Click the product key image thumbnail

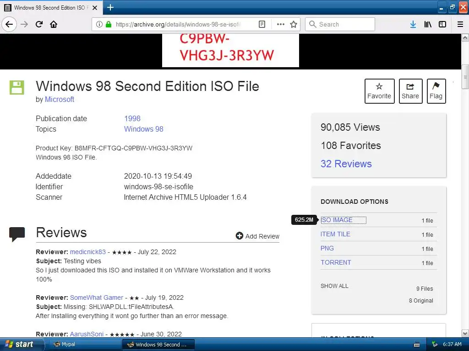pos(230,50)
